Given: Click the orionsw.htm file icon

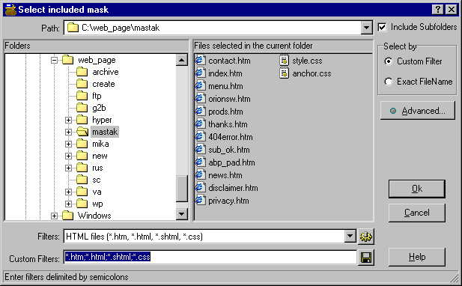Looking at the screenshot, I should pos(201,98).
